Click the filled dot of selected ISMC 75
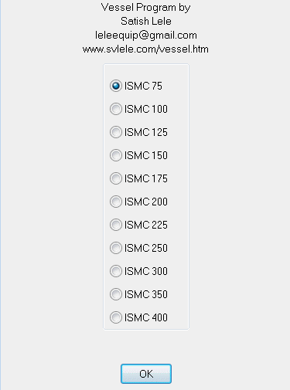Image resolution: width=290 pixels, height=390 pixels. [116, 86]
